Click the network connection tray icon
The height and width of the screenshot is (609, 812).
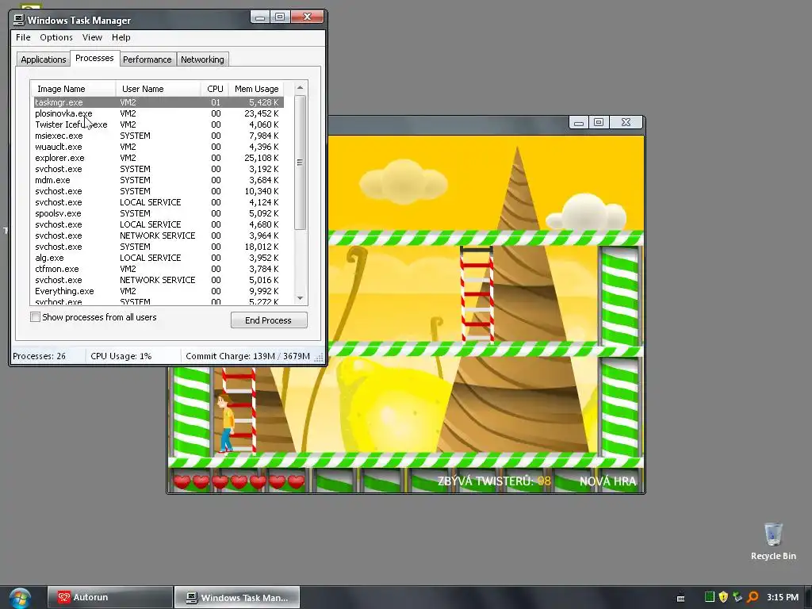pyautogui.click(x=738, y=597)
